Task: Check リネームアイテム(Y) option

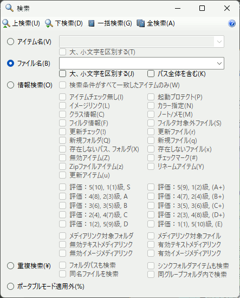Action: [x=151, y=167]
